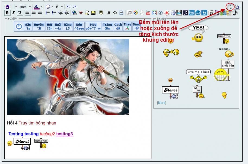Expand the smilies dropdown in toolbar
248x164 pixels.
click(52, 7)
